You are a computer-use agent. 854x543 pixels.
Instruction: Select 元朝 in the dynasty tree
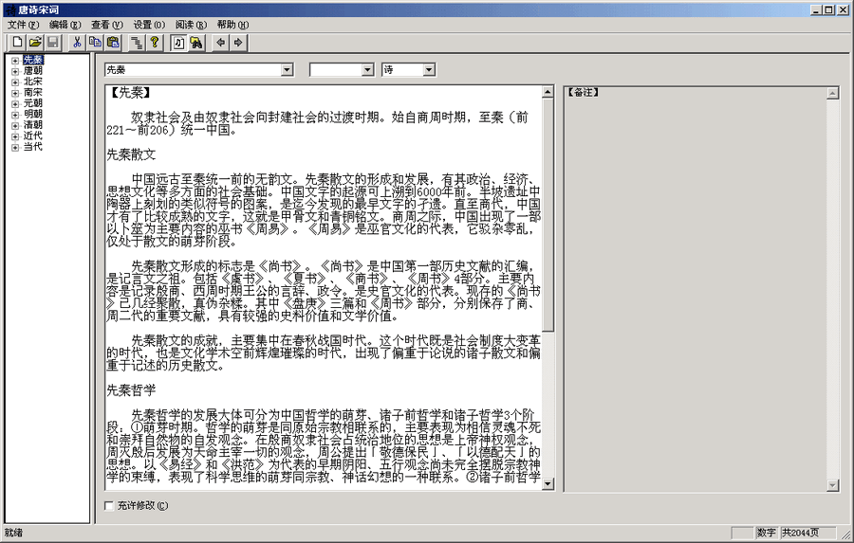coord(32,103)
